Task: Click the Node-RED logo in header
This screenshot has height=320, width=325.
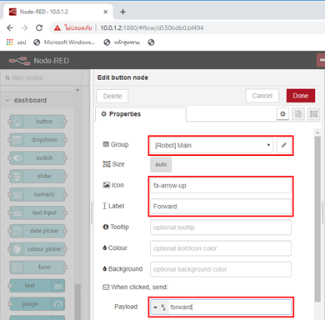Action: tap(19, 61)
